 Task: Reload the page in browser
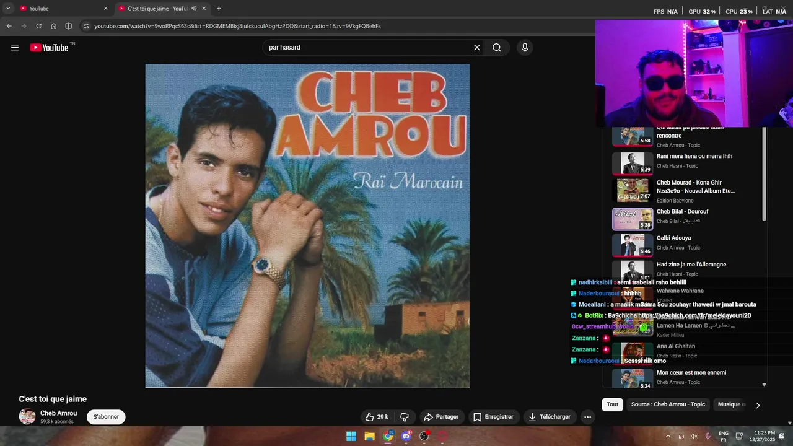pyautogui.click(x=38, y=26)
